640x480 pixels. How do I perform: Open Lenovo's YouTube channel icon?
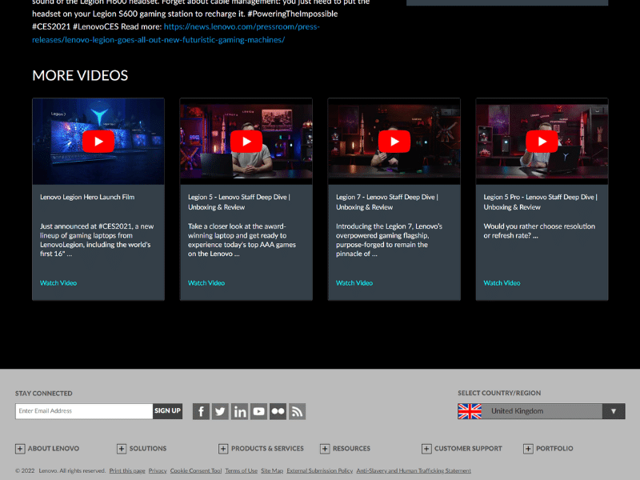point(258,411)
